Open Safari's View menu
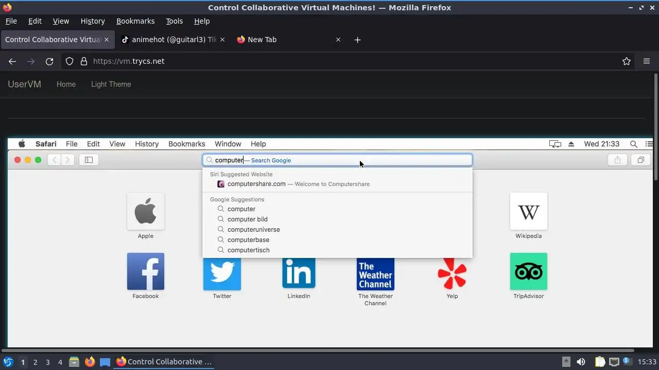Viewport: 659px width, 370px height. coord(117,144)
